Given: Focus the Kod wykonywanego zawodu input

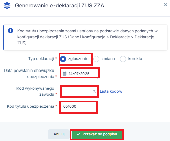Looking at the screenshot, I should click(79, 91).
